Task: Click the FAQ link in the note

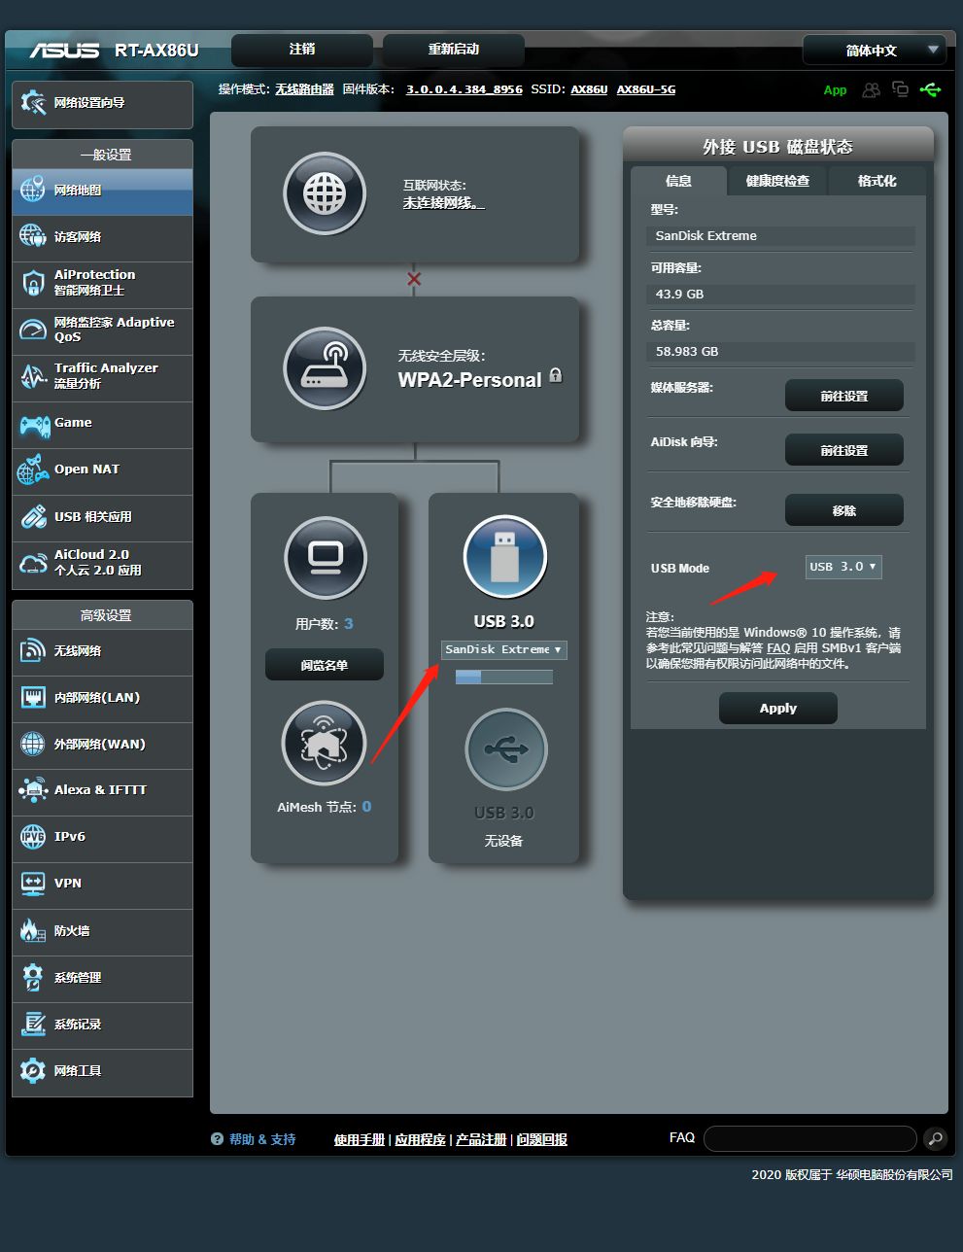Action: [778, 648]
